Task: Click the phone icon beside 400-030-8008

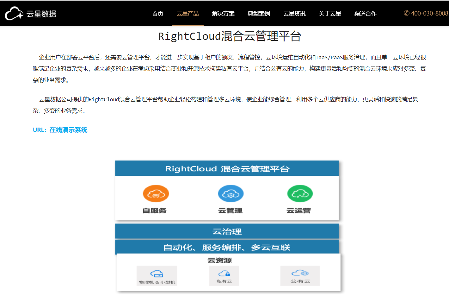Action: pyautogui.click(x=407, y=13)
